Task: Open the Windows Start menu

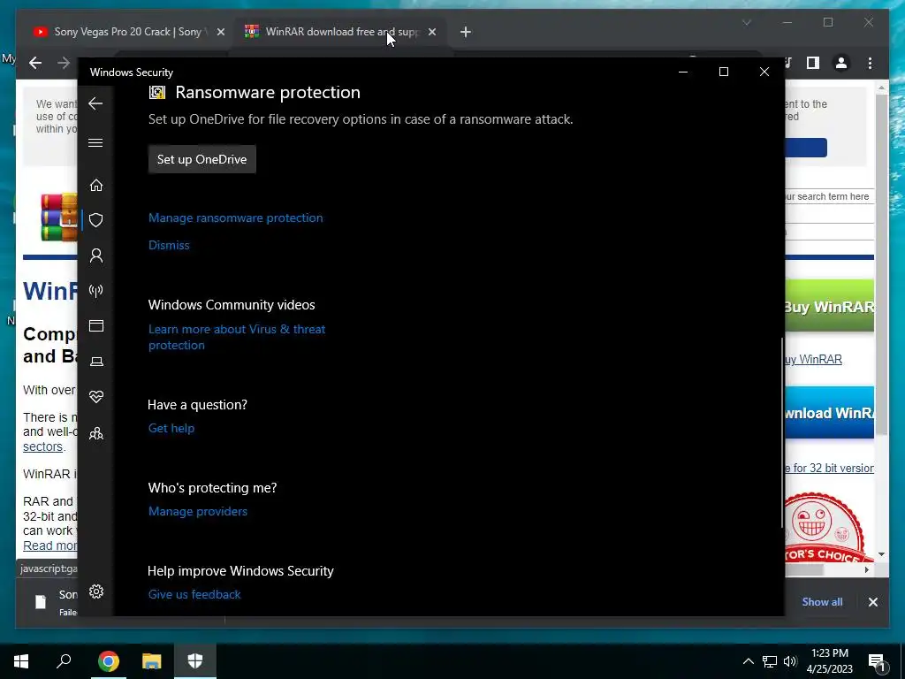Action: pyautogui.click(x=21, y=661)
